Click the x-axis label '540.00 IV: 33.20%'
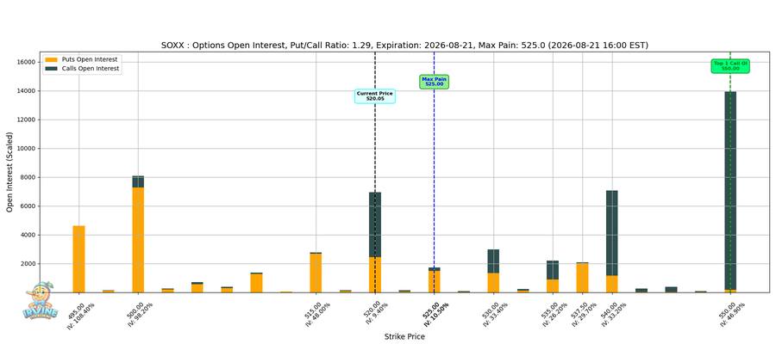This screenshot has width=776, height=344. tap(616, 312)
